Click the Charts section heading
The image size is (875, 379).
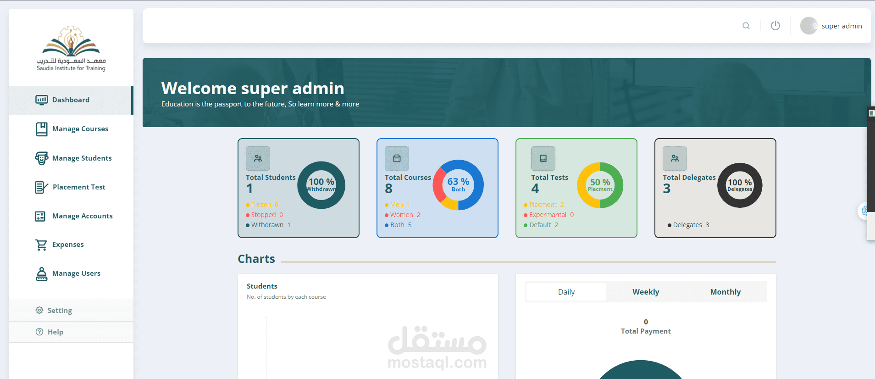coord(256,259)
